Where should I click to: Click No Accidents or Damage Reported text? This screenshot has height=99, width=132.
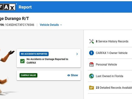click(47, 61)
